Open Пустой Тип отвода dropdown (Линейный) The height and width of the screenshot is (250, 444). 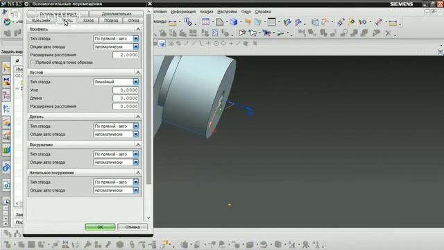(116, 82)
